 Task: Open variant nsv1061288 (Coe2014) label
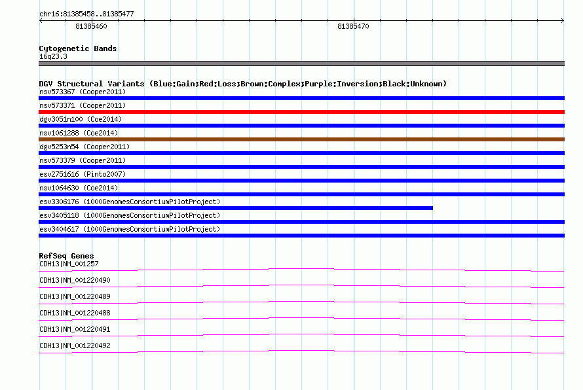(79, 133)
